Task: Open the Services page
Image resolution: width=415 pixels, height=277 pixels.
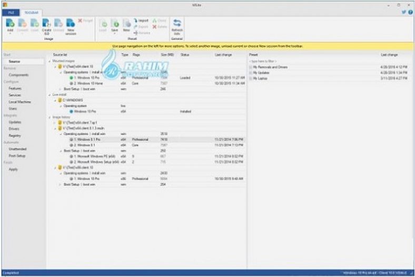Action: [x=15, y=95]
